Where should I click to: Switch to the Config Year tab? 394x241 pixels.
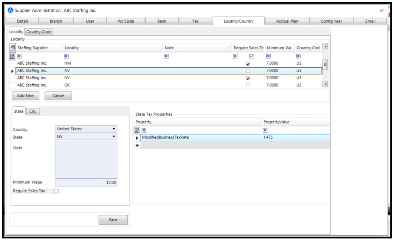331,21
